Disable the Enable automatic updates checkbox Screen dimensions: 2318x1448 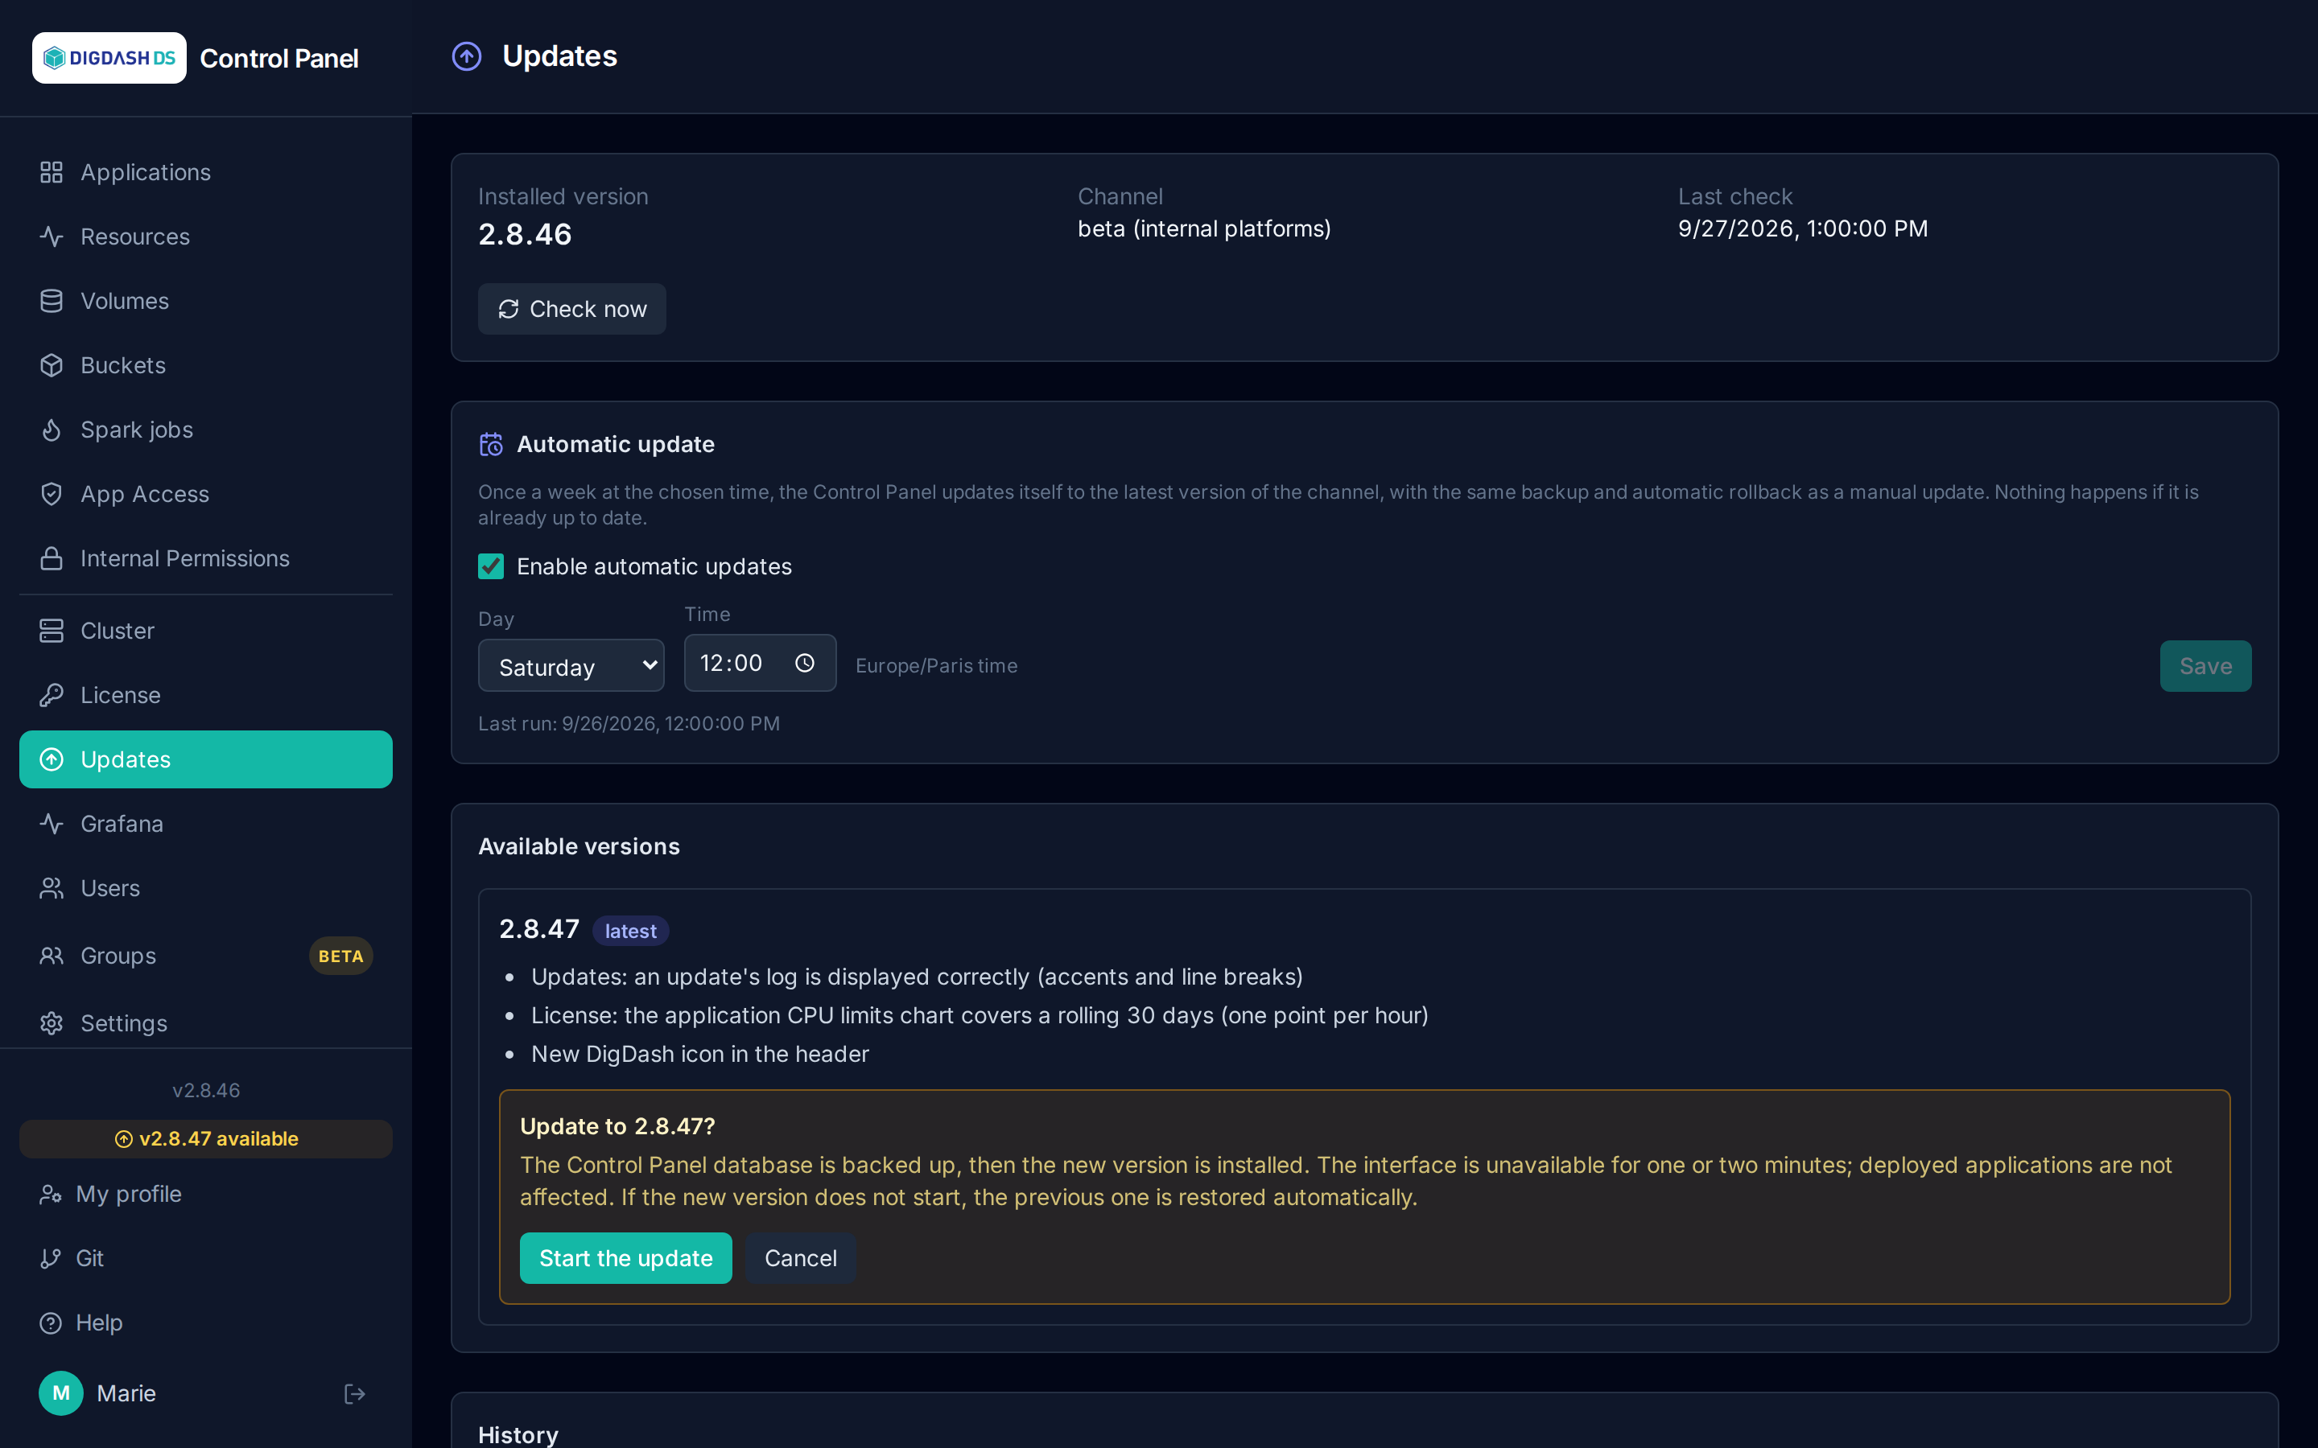(x=490, y=566)
